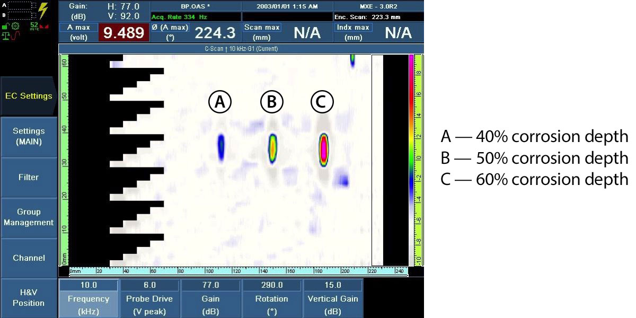Open the EC Settings menu
The width and height of the screenshot is (636, 318).
point(28,96)
